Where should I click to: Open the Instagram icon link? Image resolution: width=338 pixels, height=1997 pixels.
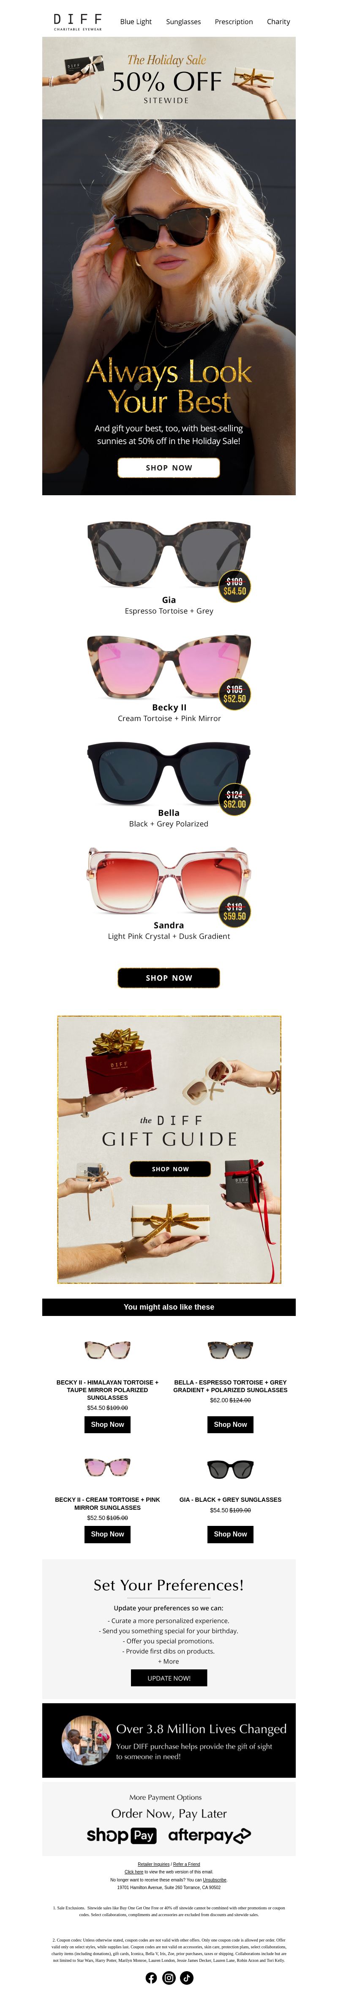coord(169,1978)
